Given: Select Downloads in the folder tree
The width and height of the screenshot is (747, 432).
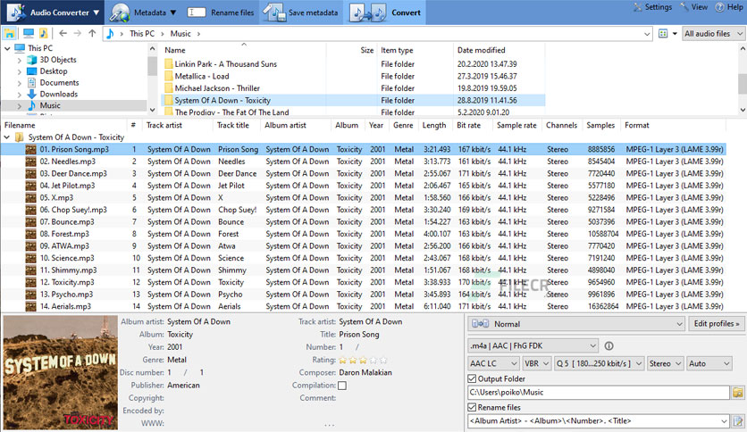Looking at the screenshot, I should point(59,95).
